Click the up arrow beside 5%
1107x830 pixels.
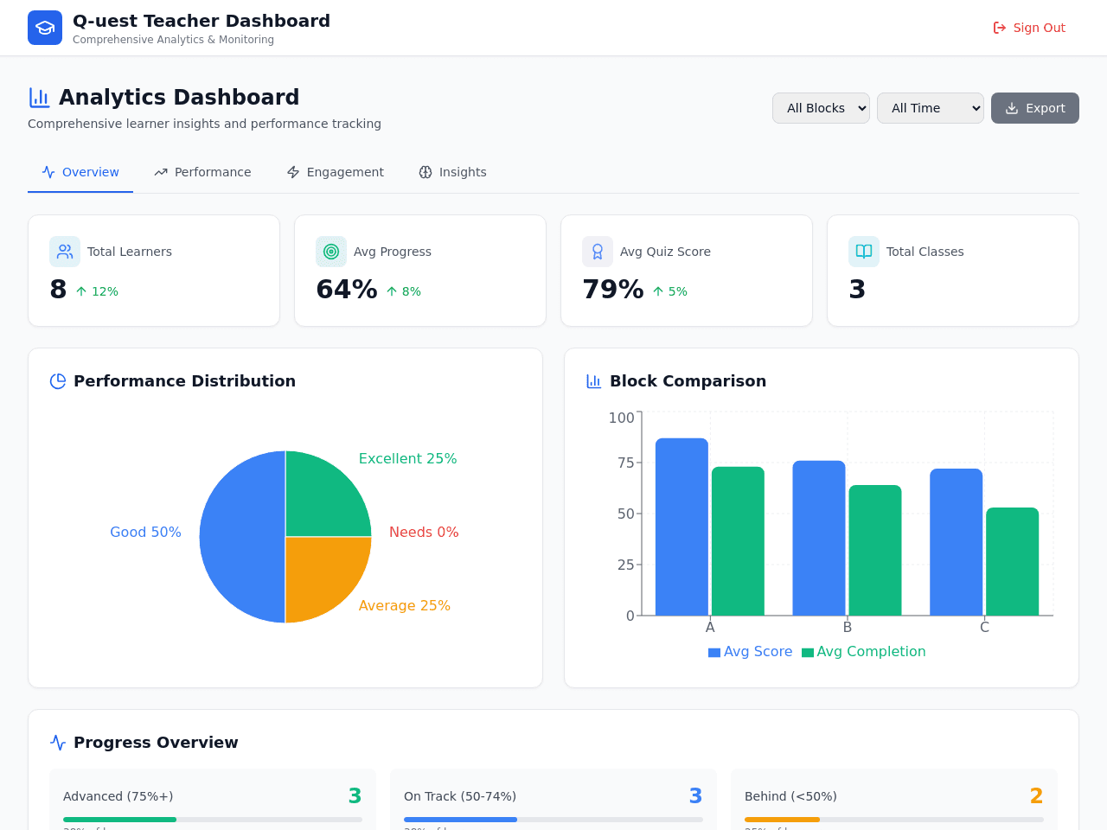point(658,291)
